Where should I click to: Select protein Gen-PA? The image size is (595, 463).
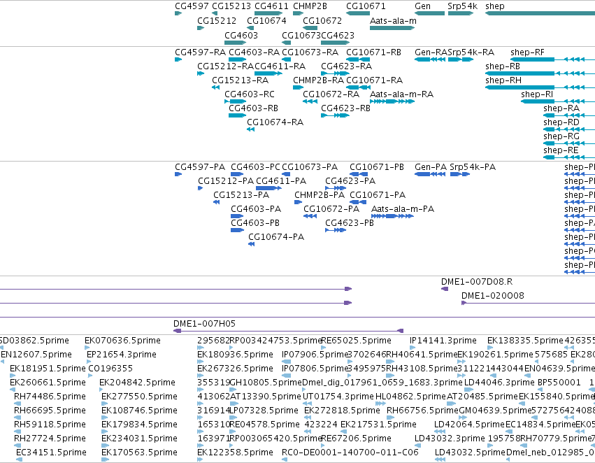point(430,175)
